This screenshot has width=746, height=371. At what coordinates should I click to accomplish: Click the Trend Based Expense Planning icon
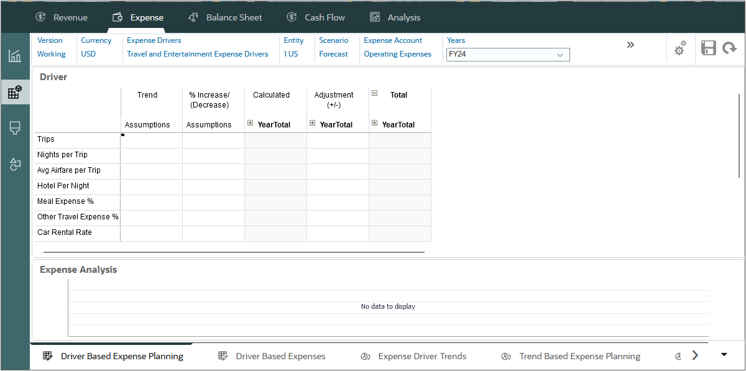click(x=506, y=356)
